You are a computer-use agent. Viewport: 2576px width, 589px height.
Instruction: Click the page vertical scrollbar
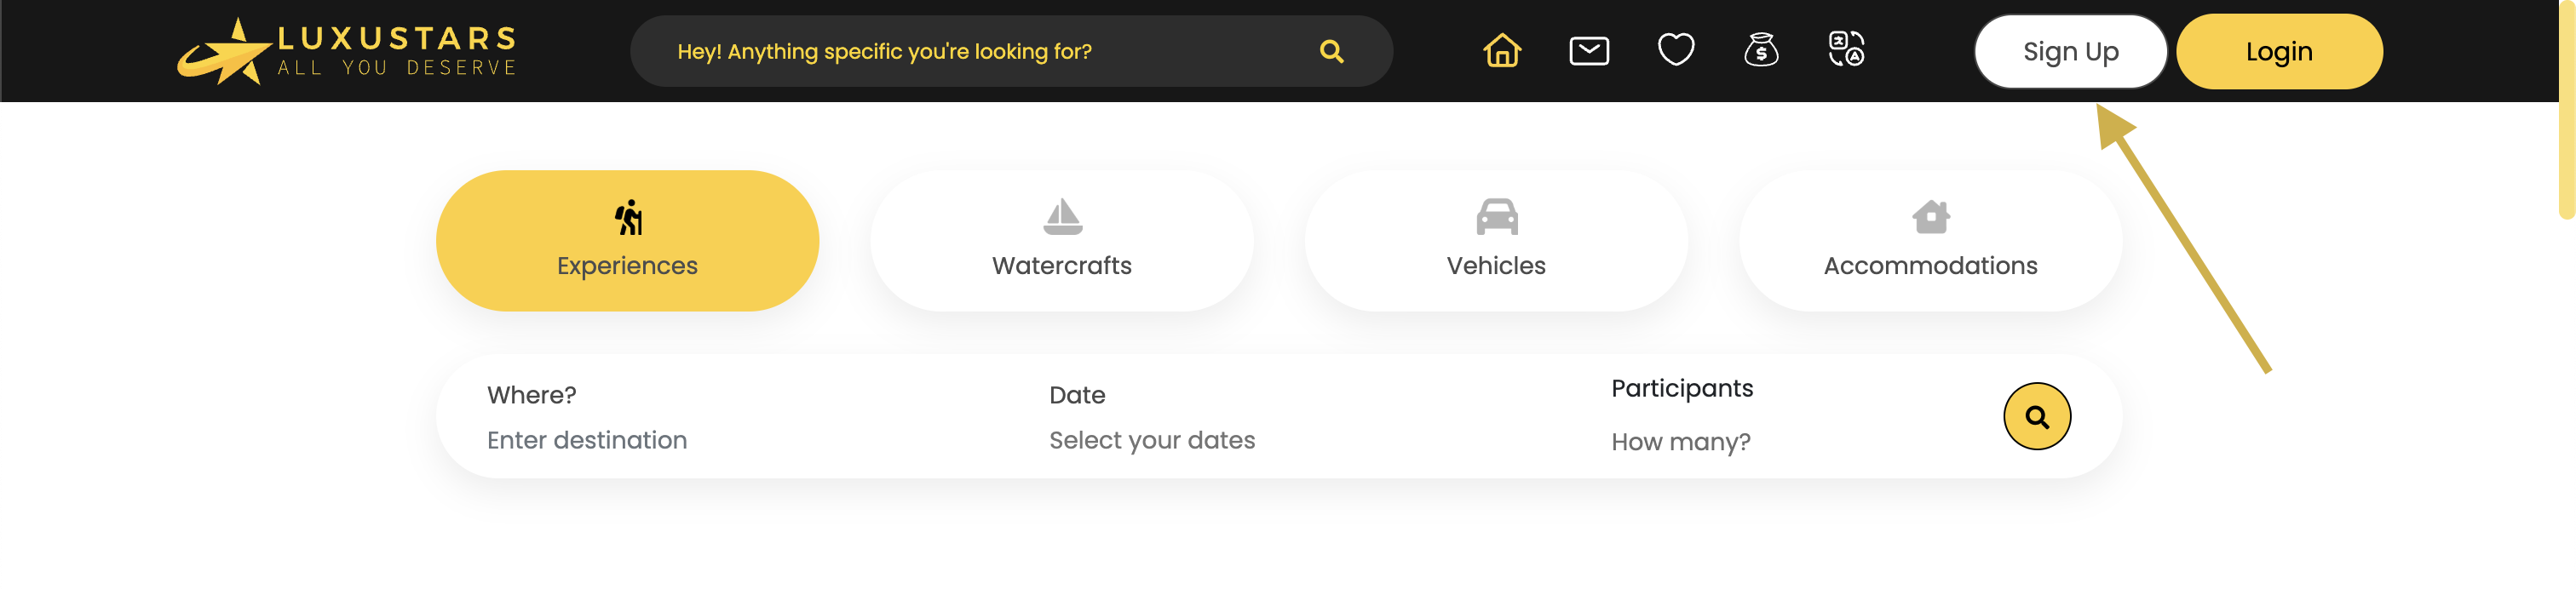[2566, 110]
